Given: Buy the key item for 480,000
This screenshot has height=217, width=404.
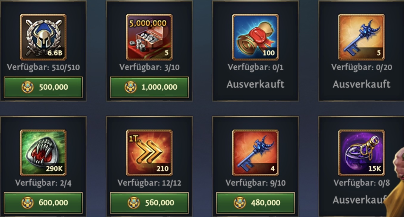Looking at the screenshot, I should 256,203.
